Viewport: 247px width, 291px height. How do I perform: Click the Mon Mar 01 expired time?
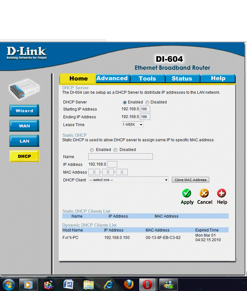tap(208, 238)
